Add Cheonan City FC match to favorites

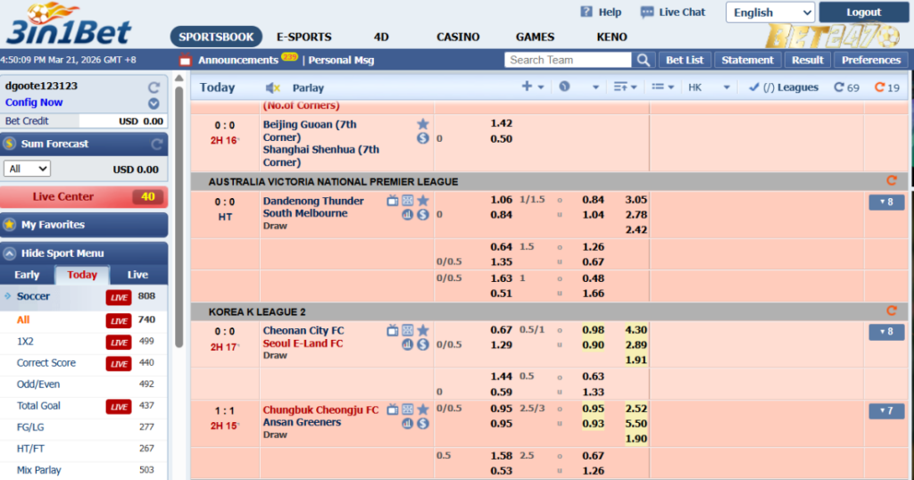click(423, 330)
